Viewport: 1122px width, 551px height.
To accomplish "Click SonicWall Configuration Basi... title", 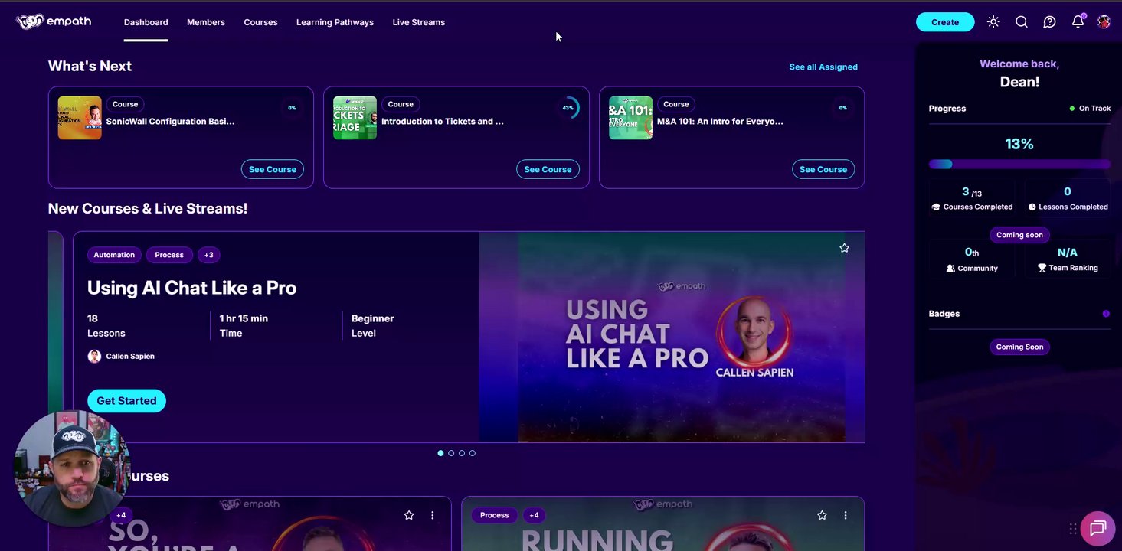I will 170,121.
